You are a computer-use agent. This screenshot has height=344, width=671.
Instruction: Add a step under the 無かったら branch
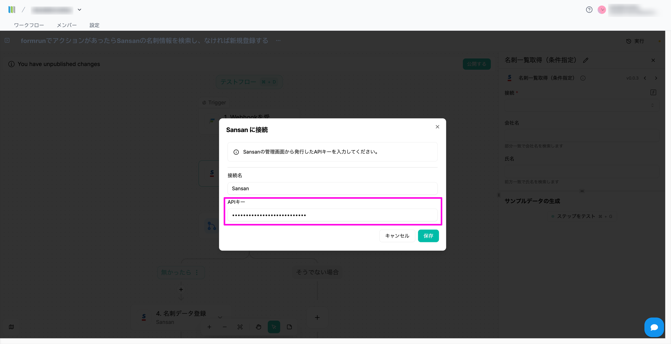pyautogui.click(x=181, y=289)
